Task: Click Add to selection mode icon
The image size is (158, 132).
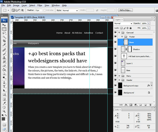Action: [16, 10]
